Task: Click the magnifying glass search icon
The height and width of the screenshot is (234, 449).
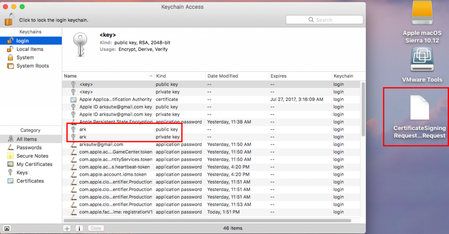Action: point(311,20)
